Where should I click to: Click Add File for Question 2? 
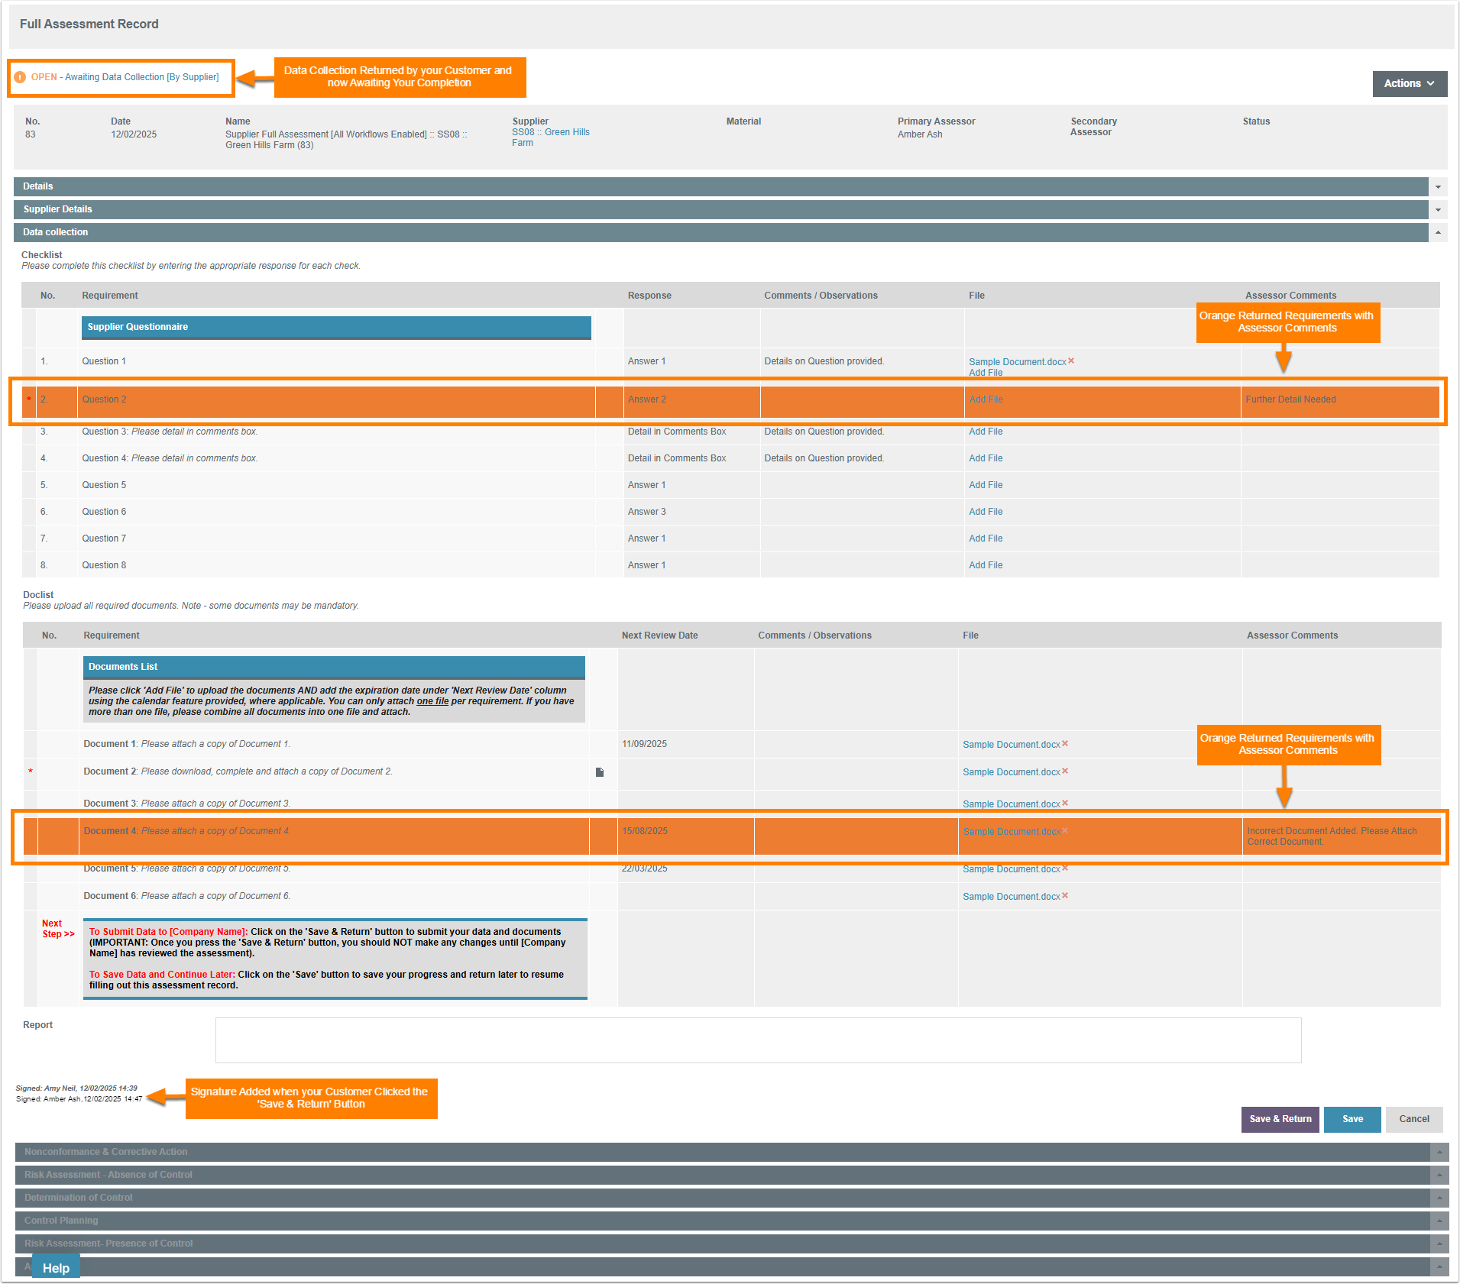pyautogui.click(x=986, y=399)
